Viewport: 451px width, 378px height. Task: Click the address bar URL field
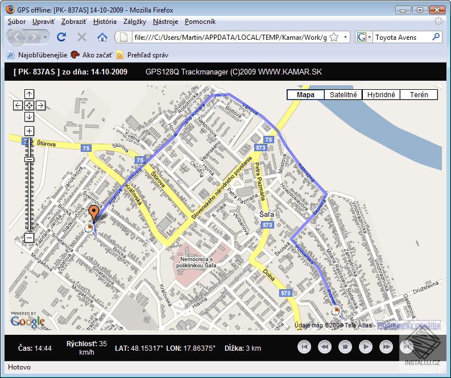[230, 38]
